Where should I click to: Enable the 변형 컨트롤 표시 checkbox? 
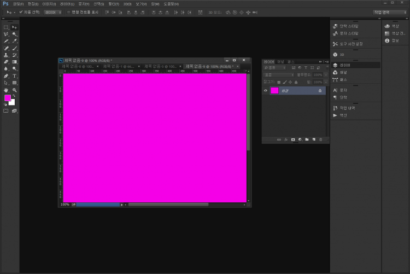pyautogui.click(x=68, y=11)
